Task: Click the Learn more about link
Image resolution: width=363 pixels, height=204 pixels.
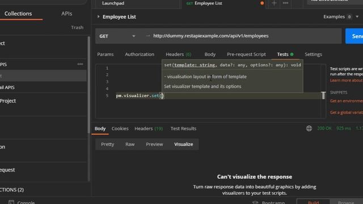Action: (x=347, y=80)
